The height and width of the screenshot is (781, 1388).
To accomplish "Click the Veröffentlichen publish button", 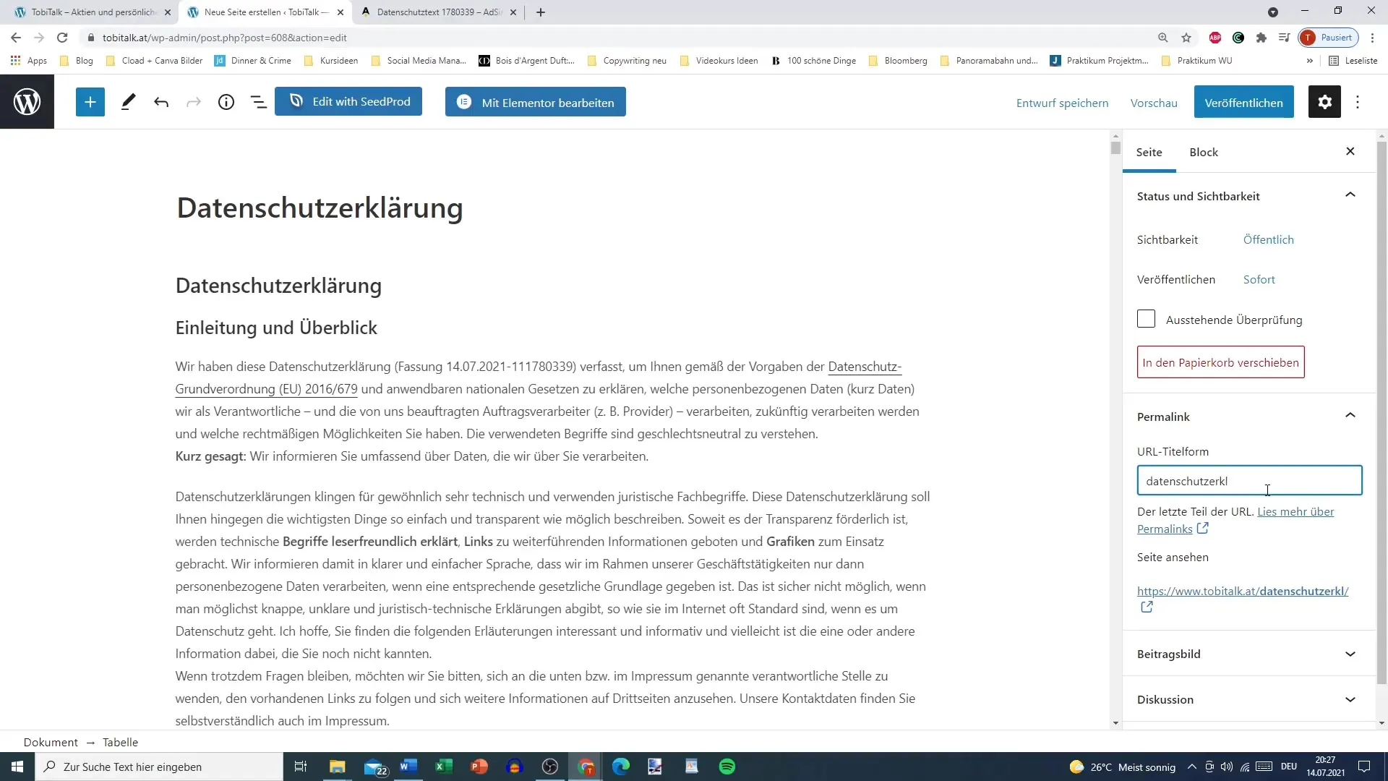I will tap(1244, 102).
